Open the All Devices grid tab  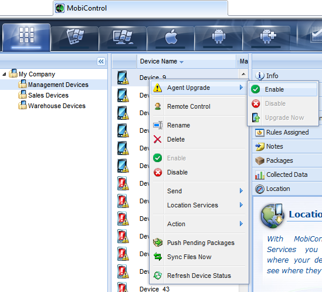point(26,37)
